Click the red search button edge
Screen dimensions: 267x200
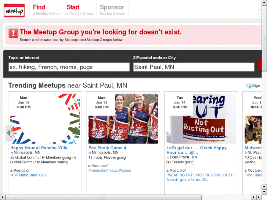[x=260, y=65]
